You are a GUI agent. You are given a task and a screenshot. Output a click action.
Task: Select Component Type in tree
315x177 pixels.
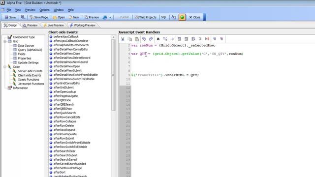point(24,37)
